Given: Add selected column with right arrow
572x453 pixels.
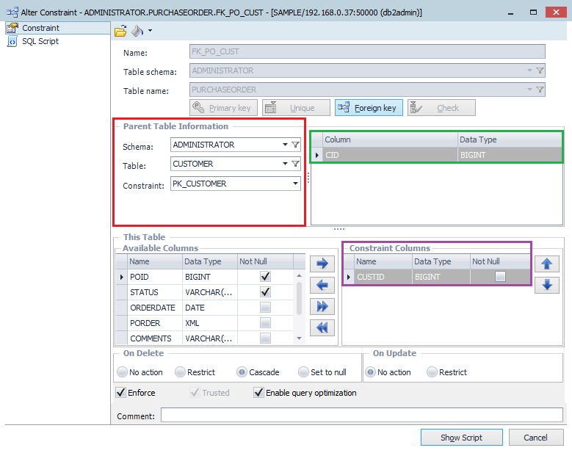Looking at the screenshot, I should point(322,264).
